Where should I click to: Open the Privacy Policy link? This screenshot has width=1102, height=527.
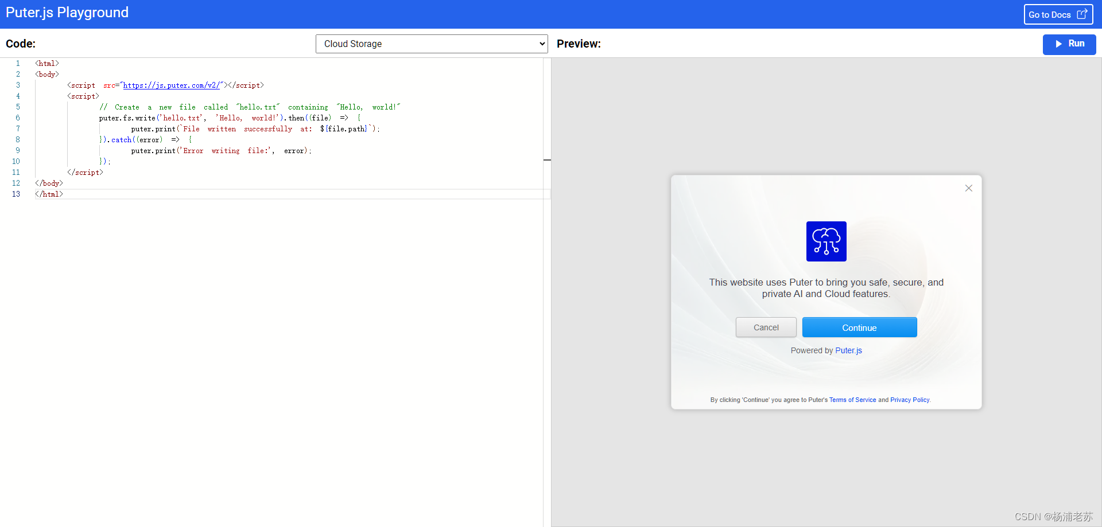pyautogui.click(x=910, y=400)
